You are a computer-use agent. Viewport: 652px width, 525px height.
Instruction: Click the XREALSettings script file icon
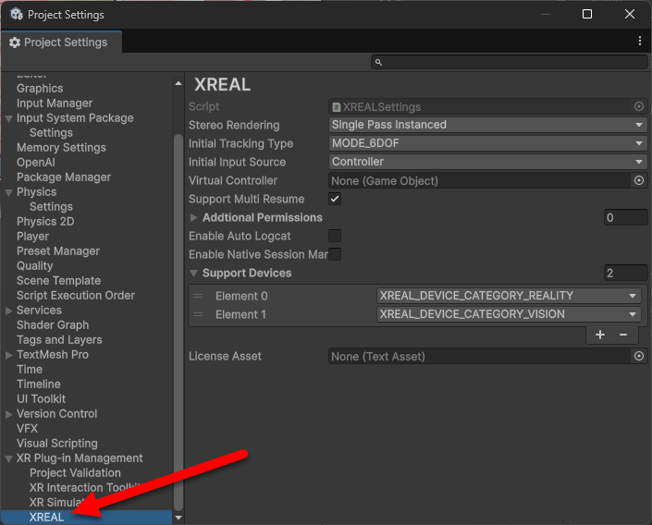click(x=337, y=107)
